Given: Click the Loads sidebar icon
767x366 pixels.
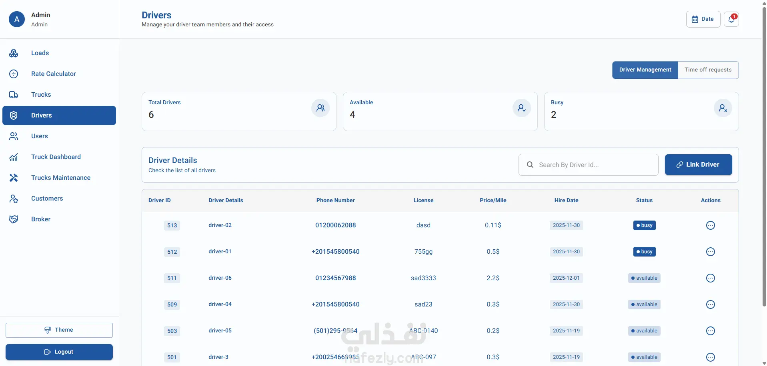Looking at the screenshot, I should pos(14,53).
